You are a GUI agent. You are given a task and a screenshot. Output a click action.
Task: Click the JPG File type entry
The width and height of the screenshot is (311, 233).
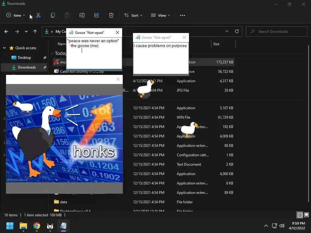coord(183,90)
